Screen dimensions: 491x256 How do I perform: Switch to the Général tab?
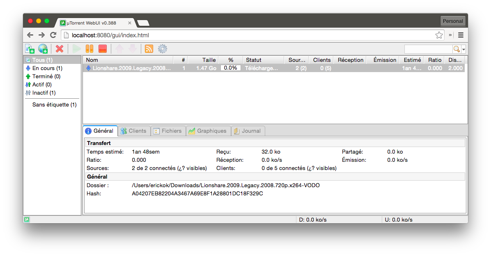(100, 131)
